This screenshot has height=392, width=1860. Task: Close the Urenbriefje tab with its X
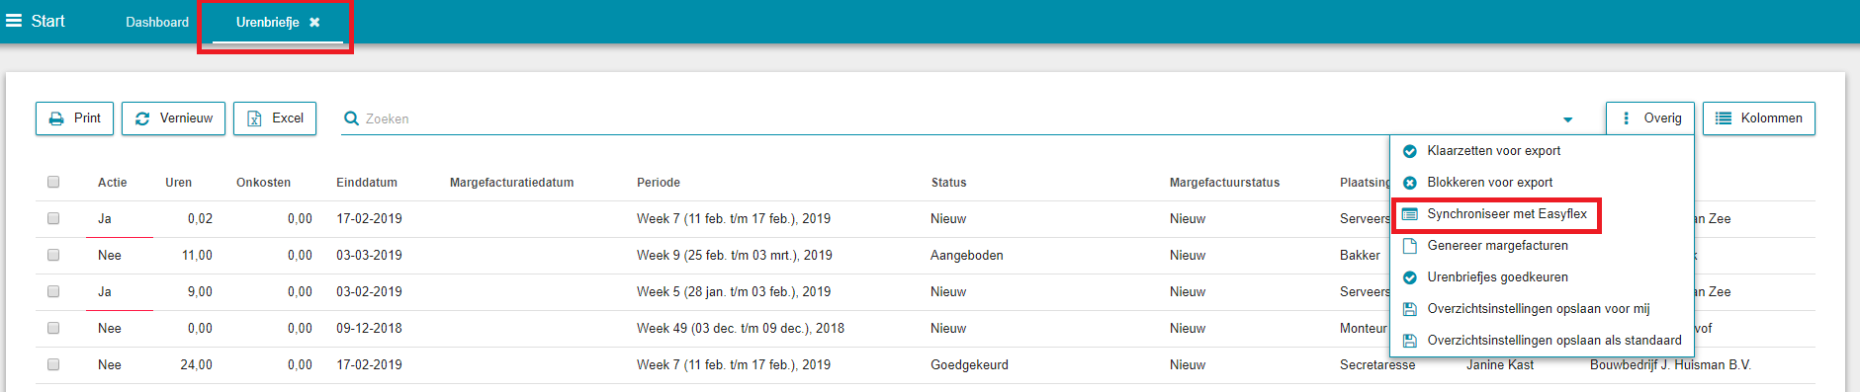click(x=314, y=22)
